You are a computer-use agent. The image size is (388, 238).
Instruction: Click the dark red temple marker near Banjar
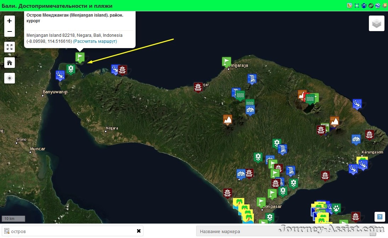tap(198, 87)
